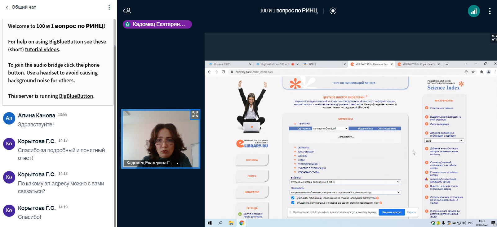Open Chrome in the shared taskbar
Viewport: 497px width, 227px height.
242,223
